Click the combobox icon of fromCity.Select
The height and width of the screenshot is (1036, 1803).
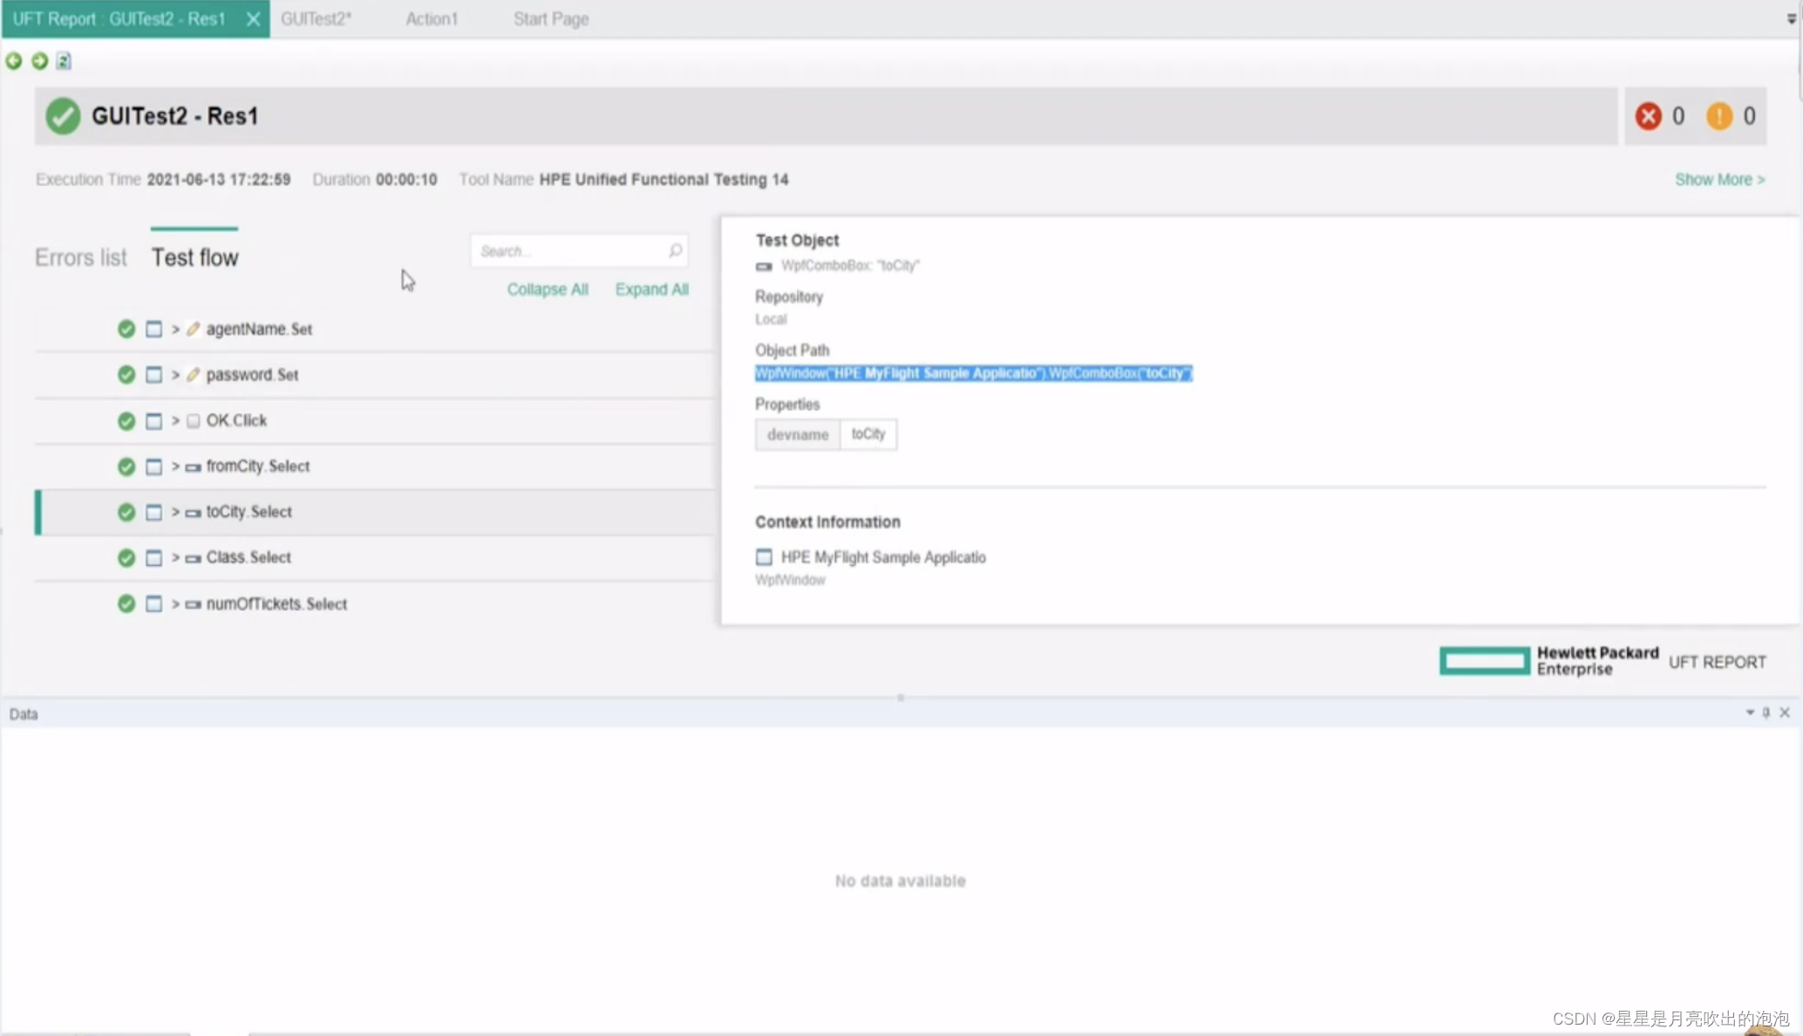tap(194, 467)
